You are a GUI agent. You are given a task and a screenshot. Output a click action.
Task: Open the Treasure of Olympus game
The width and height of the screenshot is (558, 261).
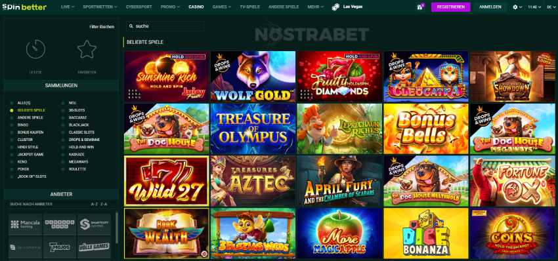point(253,129)
